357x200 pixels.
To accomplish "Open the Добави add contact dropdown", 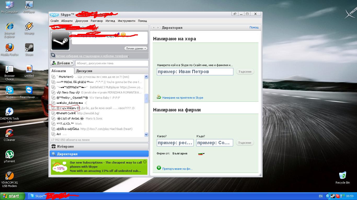I will (62, 63).
